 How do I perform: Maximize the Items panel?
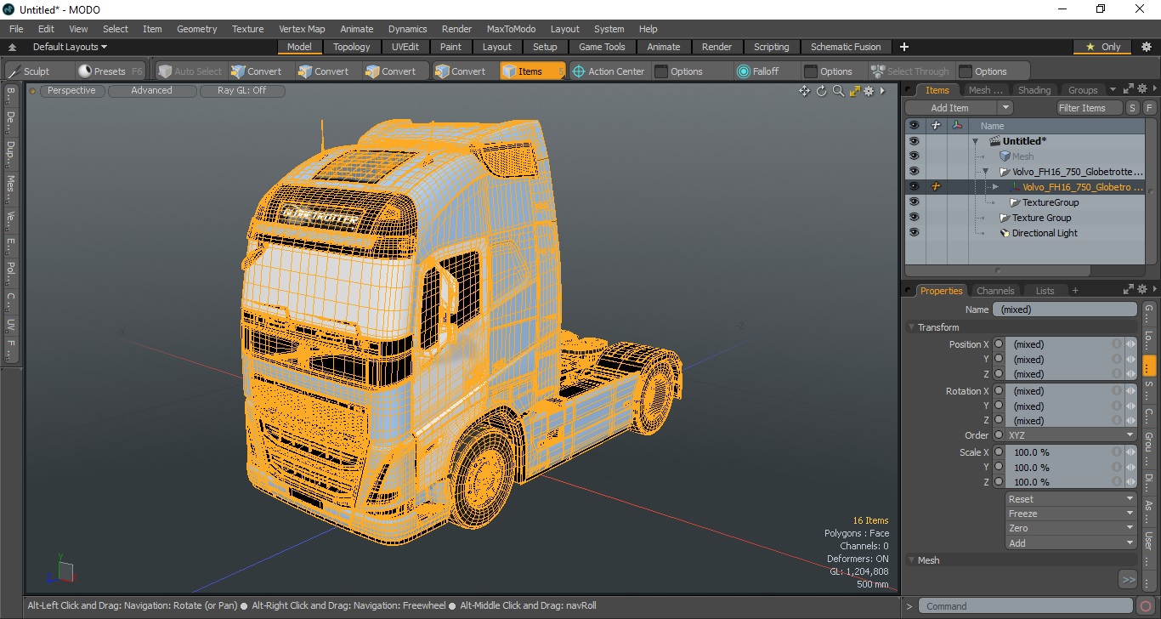[1128, 88]
